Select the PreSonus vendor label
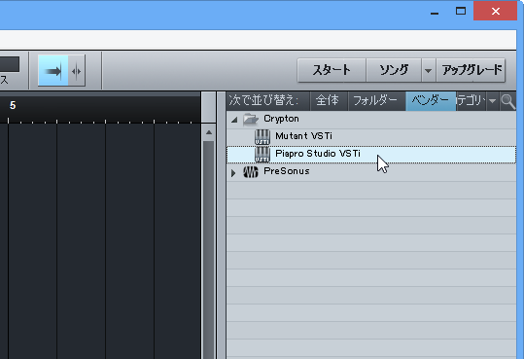This screenshot has height=359, width=524. [287, 171]
